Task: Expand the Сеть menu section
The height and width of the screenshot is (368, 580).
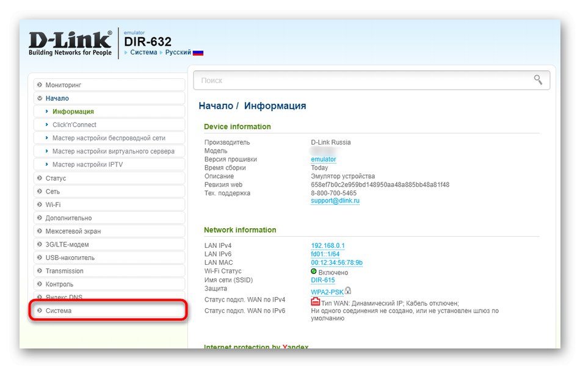Action: point(109,191)
